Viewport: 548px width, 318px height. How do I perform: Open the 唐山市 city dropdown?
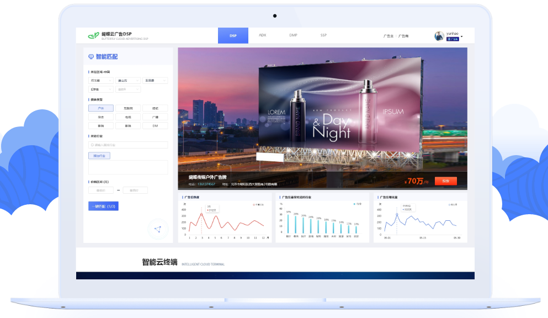(x=128, y=81)
